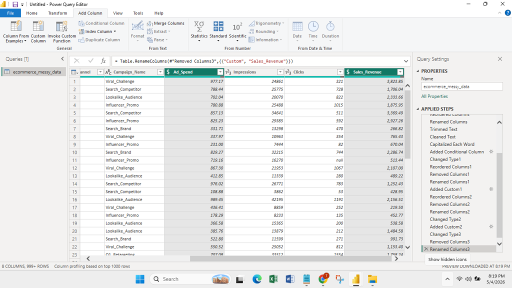Switch to the Transform tab

point(57,13)
